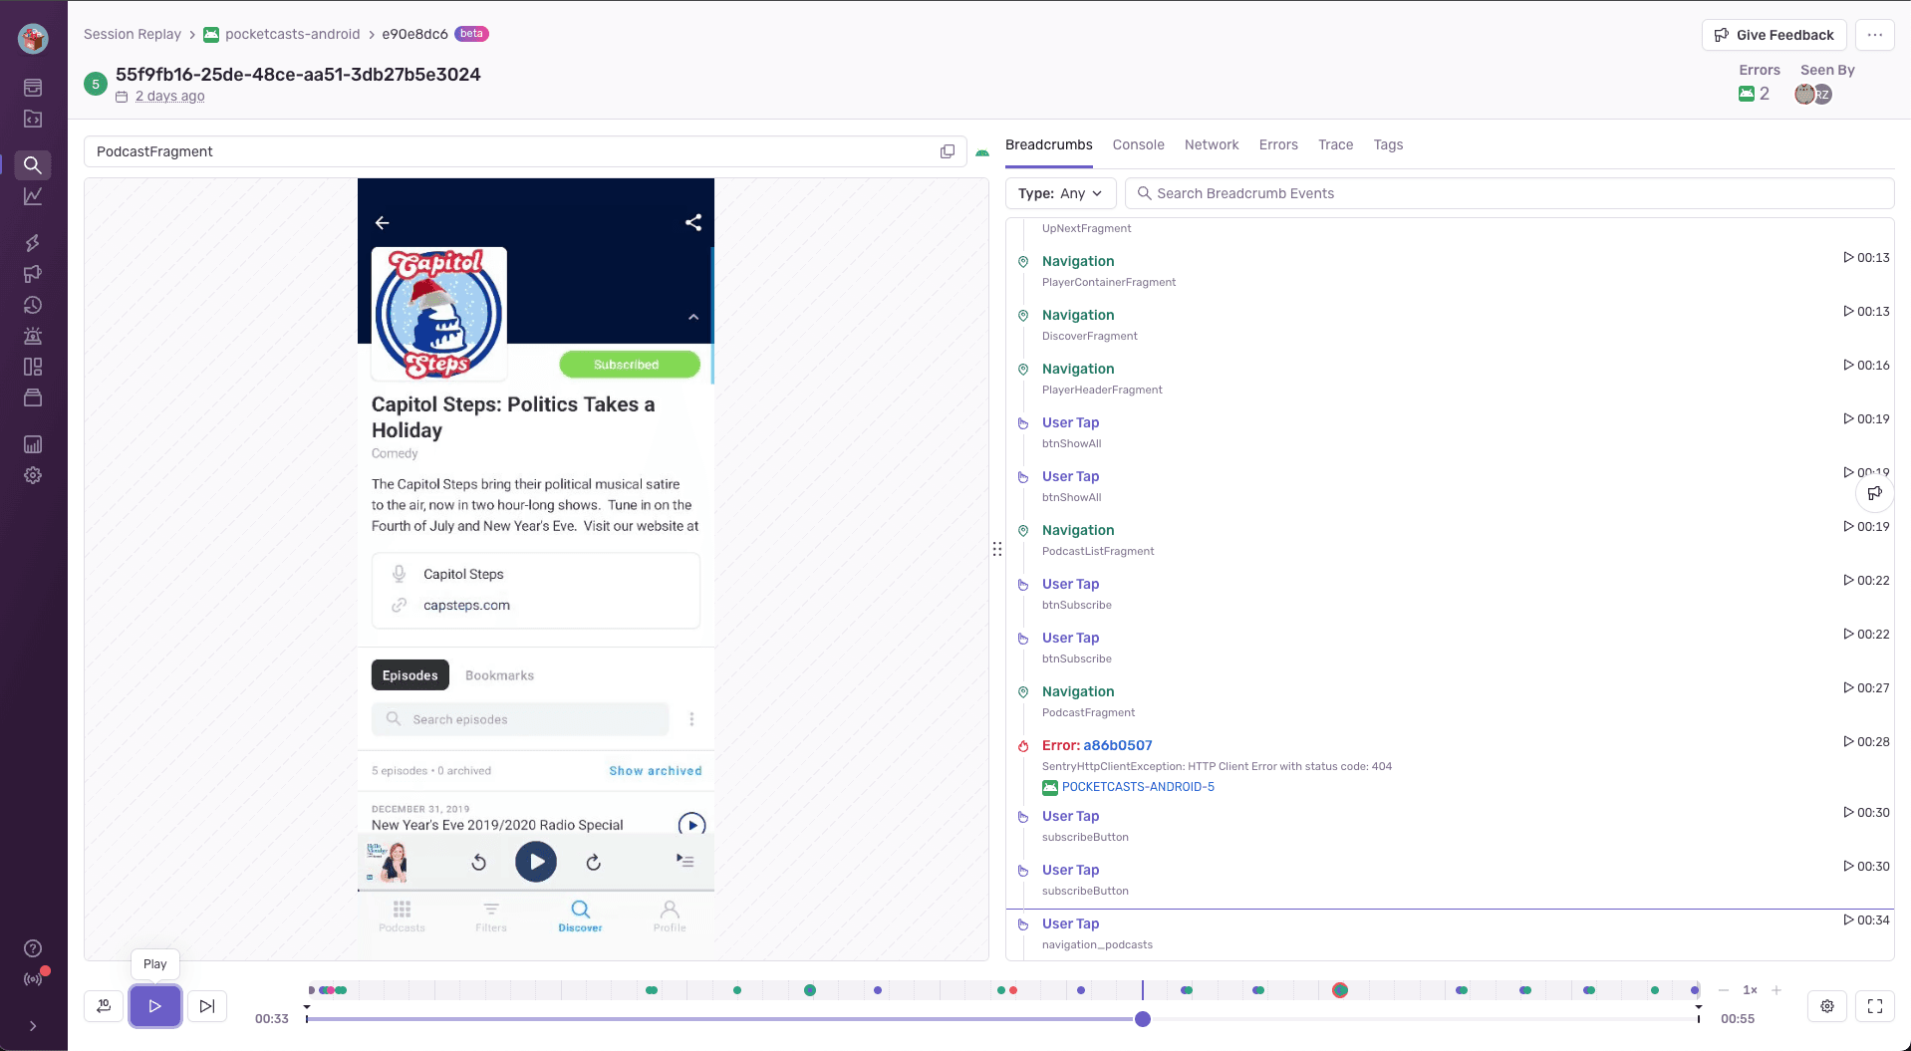Expand the collapsed left sidebar with bottom chevron
1911x1051 pixels.
[33, 1026]
